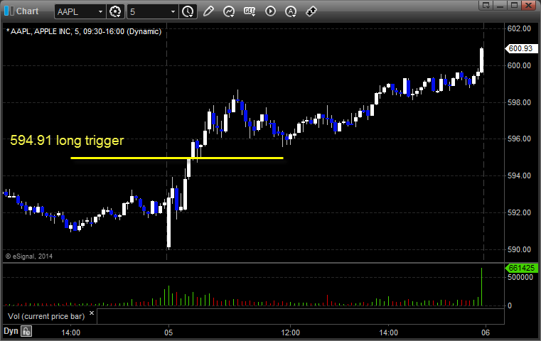Viewport: 541px width, 341px height.
Task: Click the replay play button icon
Action: click(x=270, y=11)
